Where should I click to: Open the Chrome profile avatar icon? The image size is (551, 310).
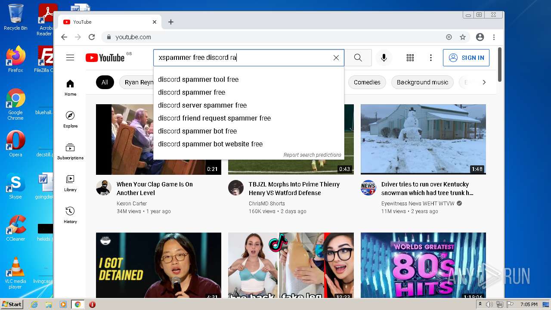click(x=480, y=37)
